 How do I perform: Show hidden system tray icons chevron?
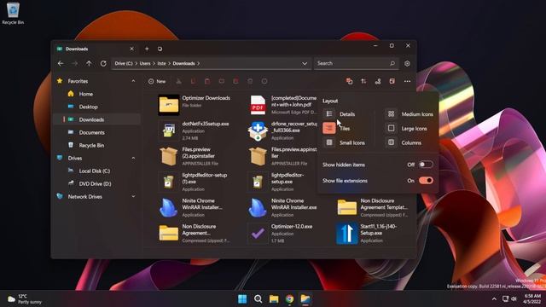coord(494,298)
